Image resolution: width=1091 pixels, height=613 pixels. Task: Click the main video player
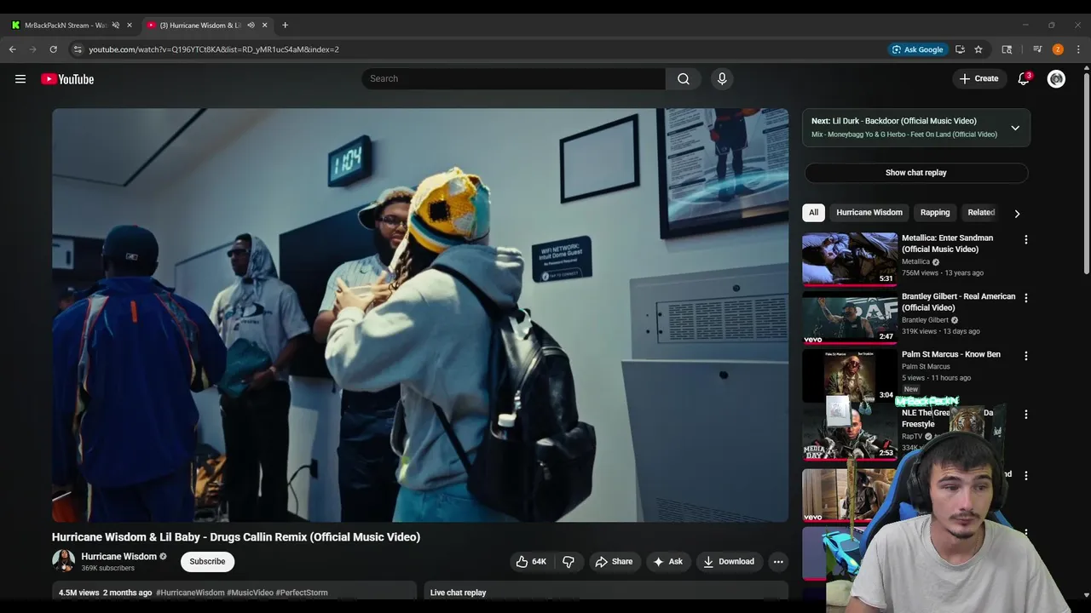pyautogui.click(x=420, y=315)
